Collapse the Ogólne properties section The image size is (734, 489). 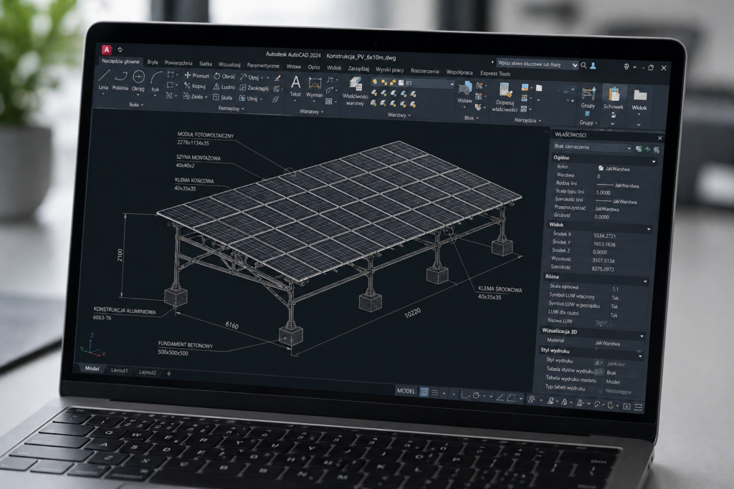click(x=654, y=162)
